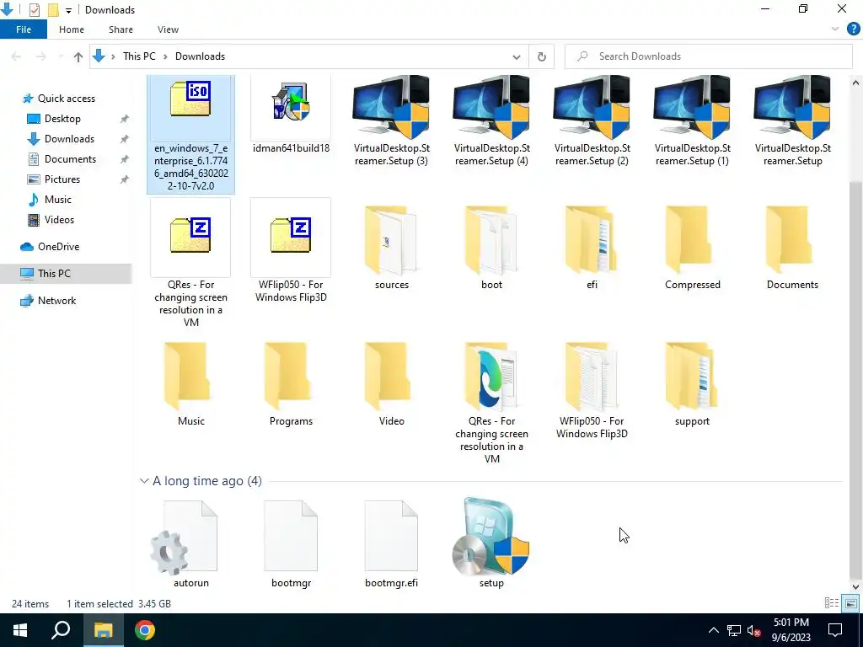Click the Properties quick access toolbar button
Image resolution: width=863 pixels, height=647 pixels.
[34, 10]
